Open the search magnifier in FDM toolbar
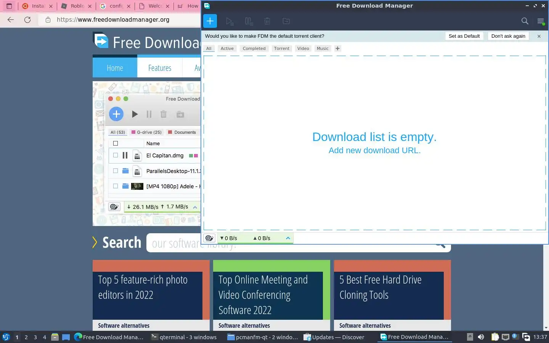The image size is (549, 343). pos(525,21)
